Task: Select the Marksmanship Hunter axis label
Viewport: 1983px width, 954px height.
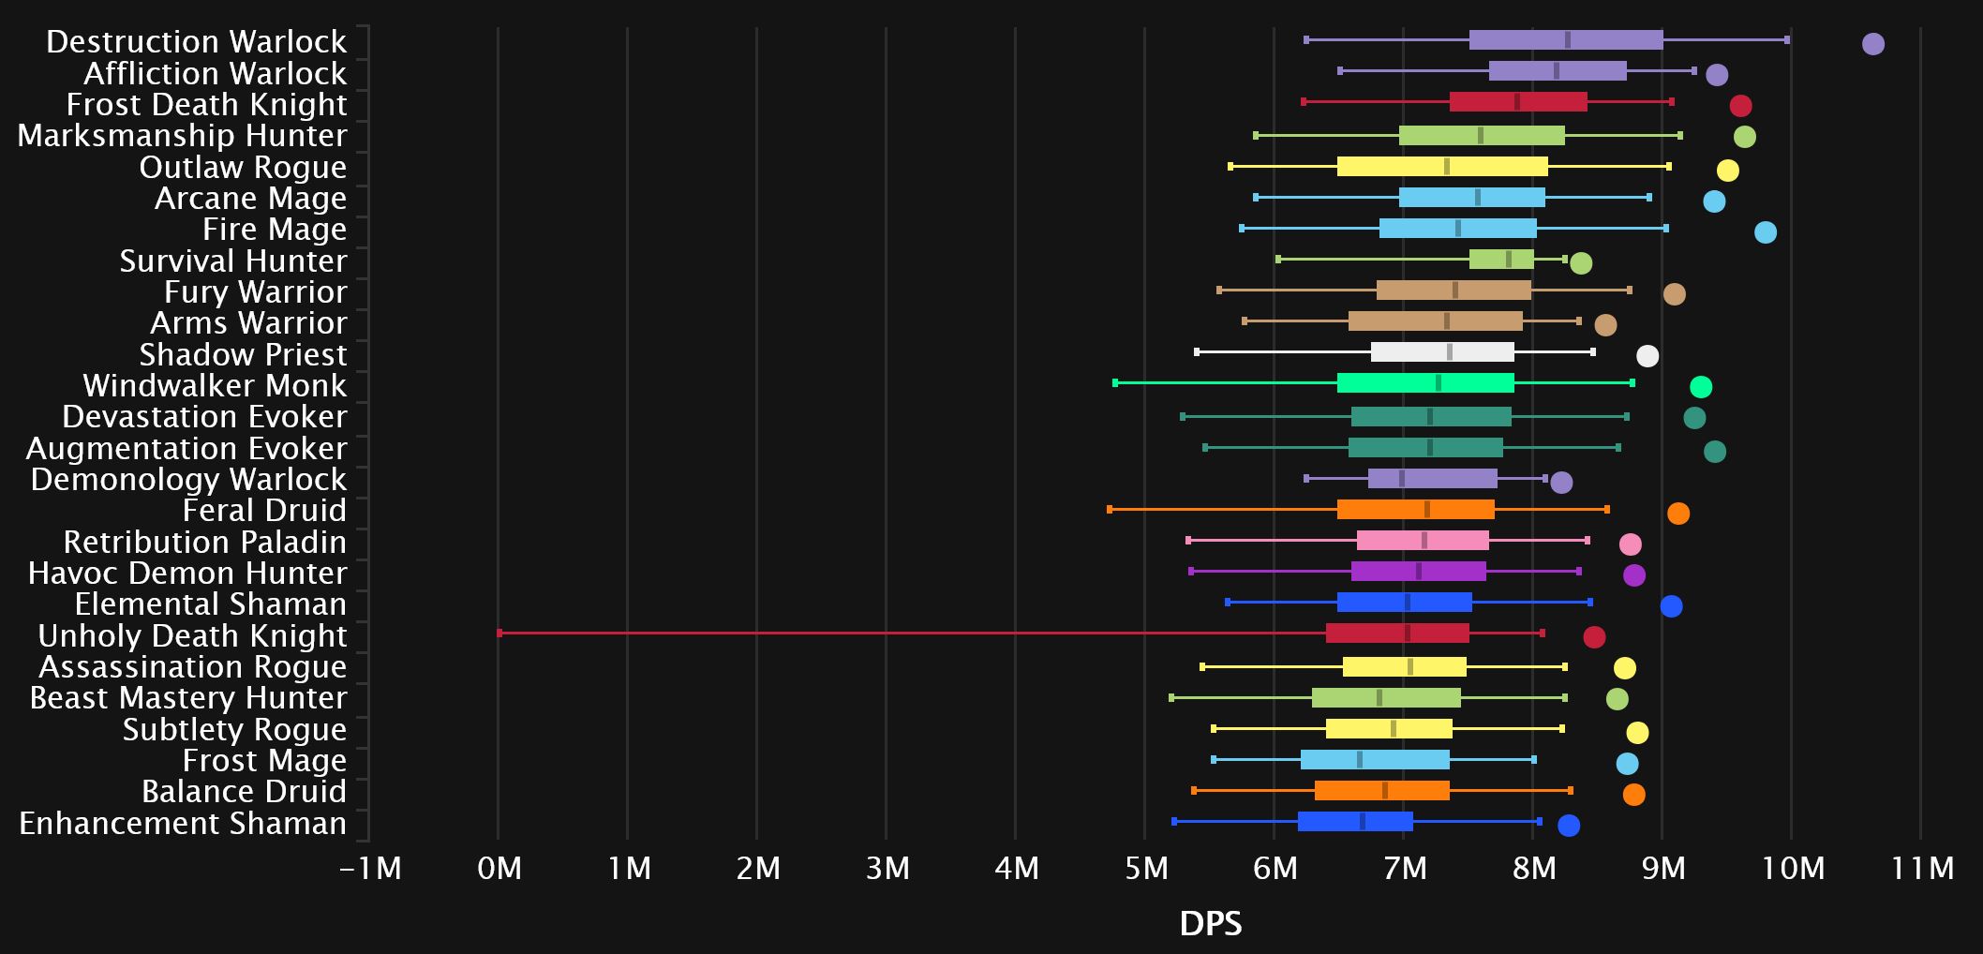Action: (182, 136)
